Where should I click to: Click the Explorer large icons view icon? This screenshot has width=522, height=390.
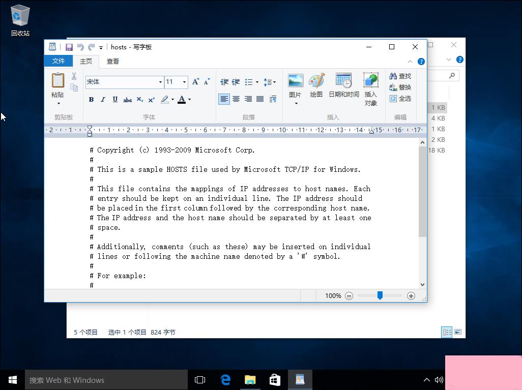coord(458,332)
